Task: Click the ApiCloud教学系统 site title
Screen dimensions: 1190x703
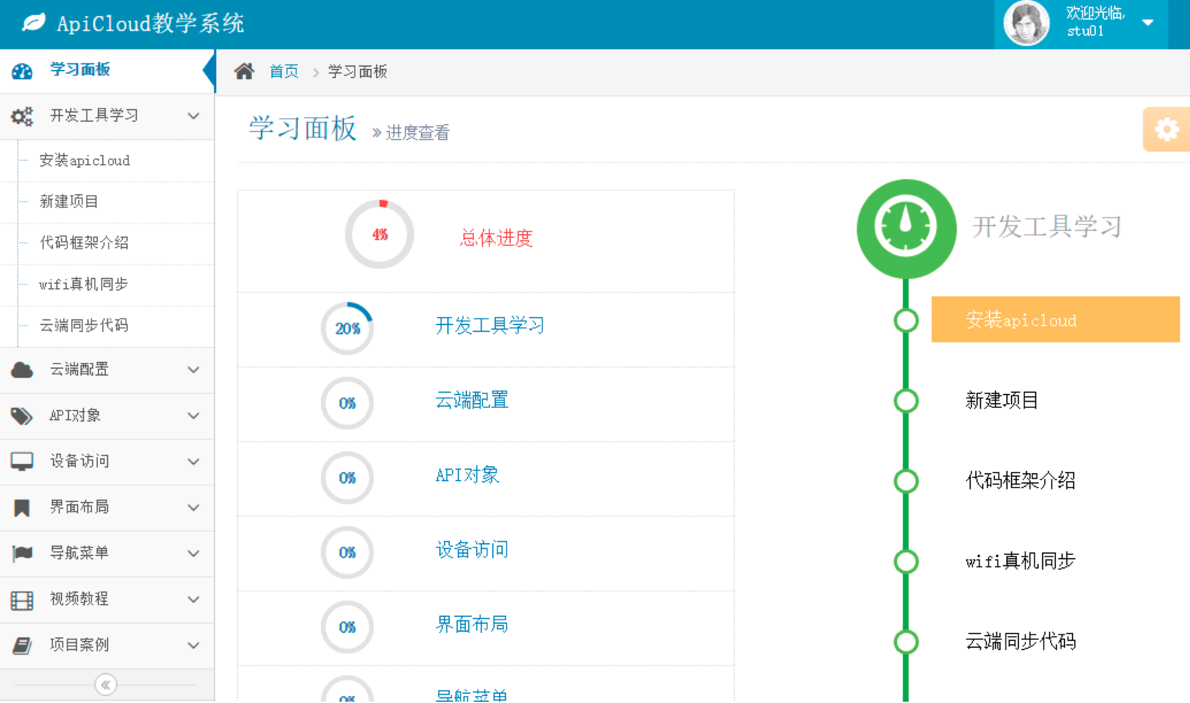Action: tap(151, 23)
